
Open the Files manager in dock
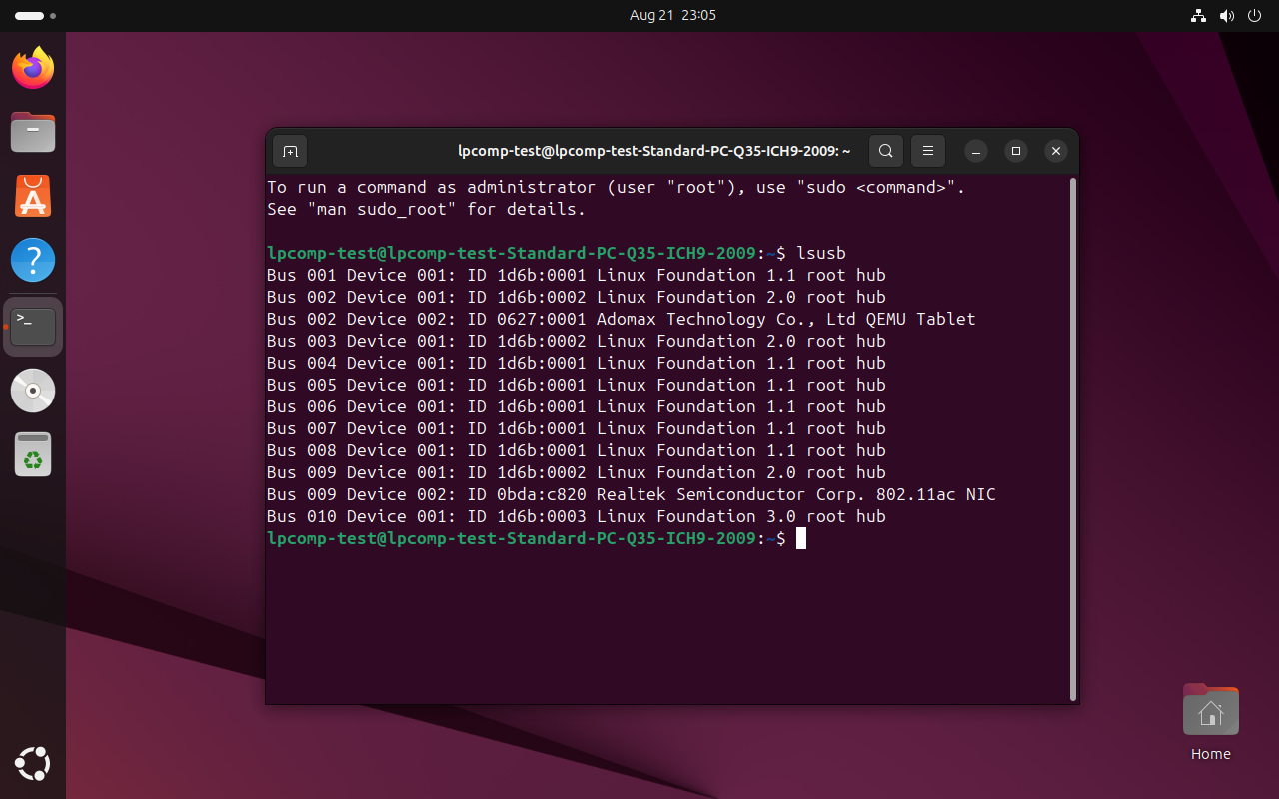(x=33, y=132)
